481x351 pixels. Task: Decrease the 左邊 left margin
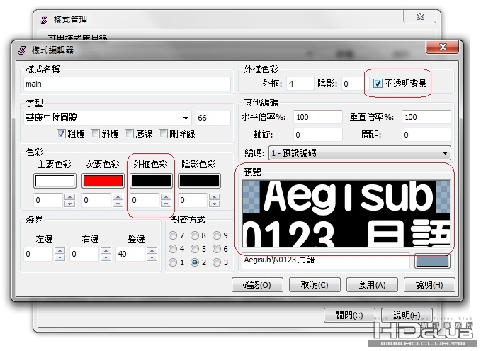(60, 257)
